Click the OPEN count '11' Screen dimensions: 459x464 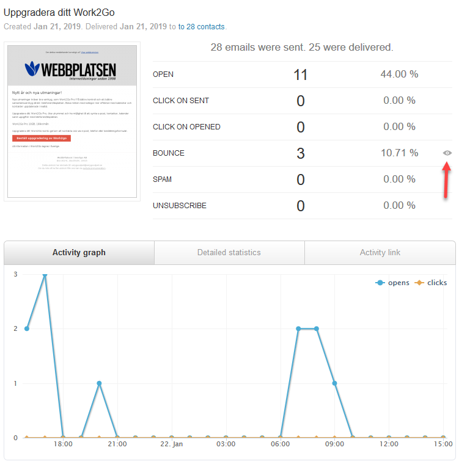[301, 74]
